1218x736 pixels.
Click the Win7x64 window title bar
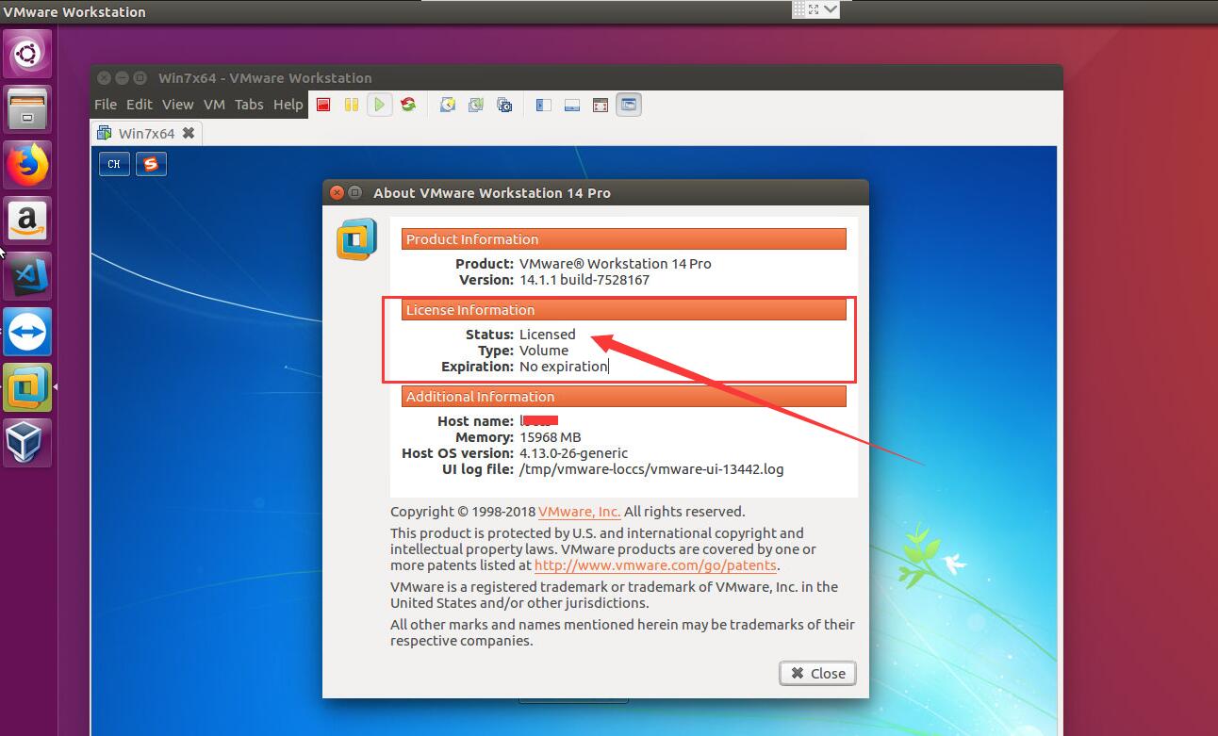click(x=577, y=78)
